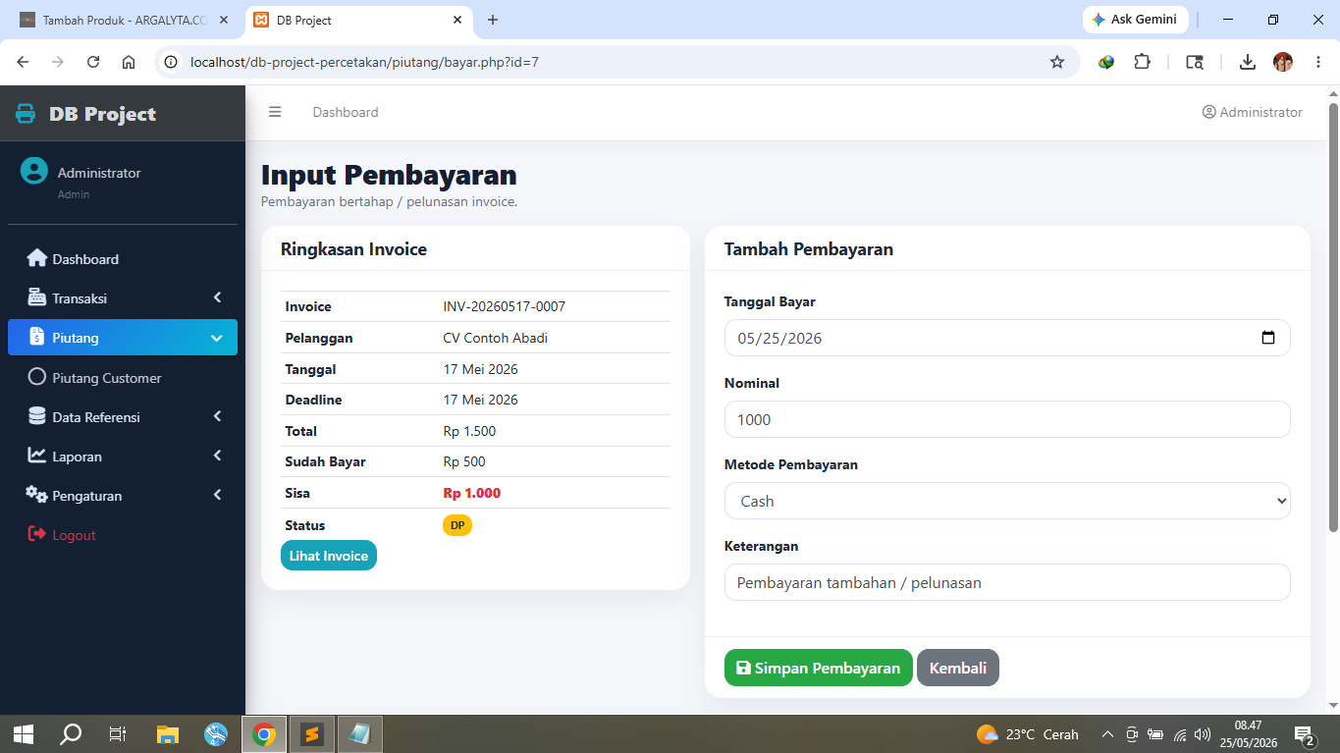Click the Chrome profile avatar
Screen dimensions: 1340x753
click(x=1283, y=62)
